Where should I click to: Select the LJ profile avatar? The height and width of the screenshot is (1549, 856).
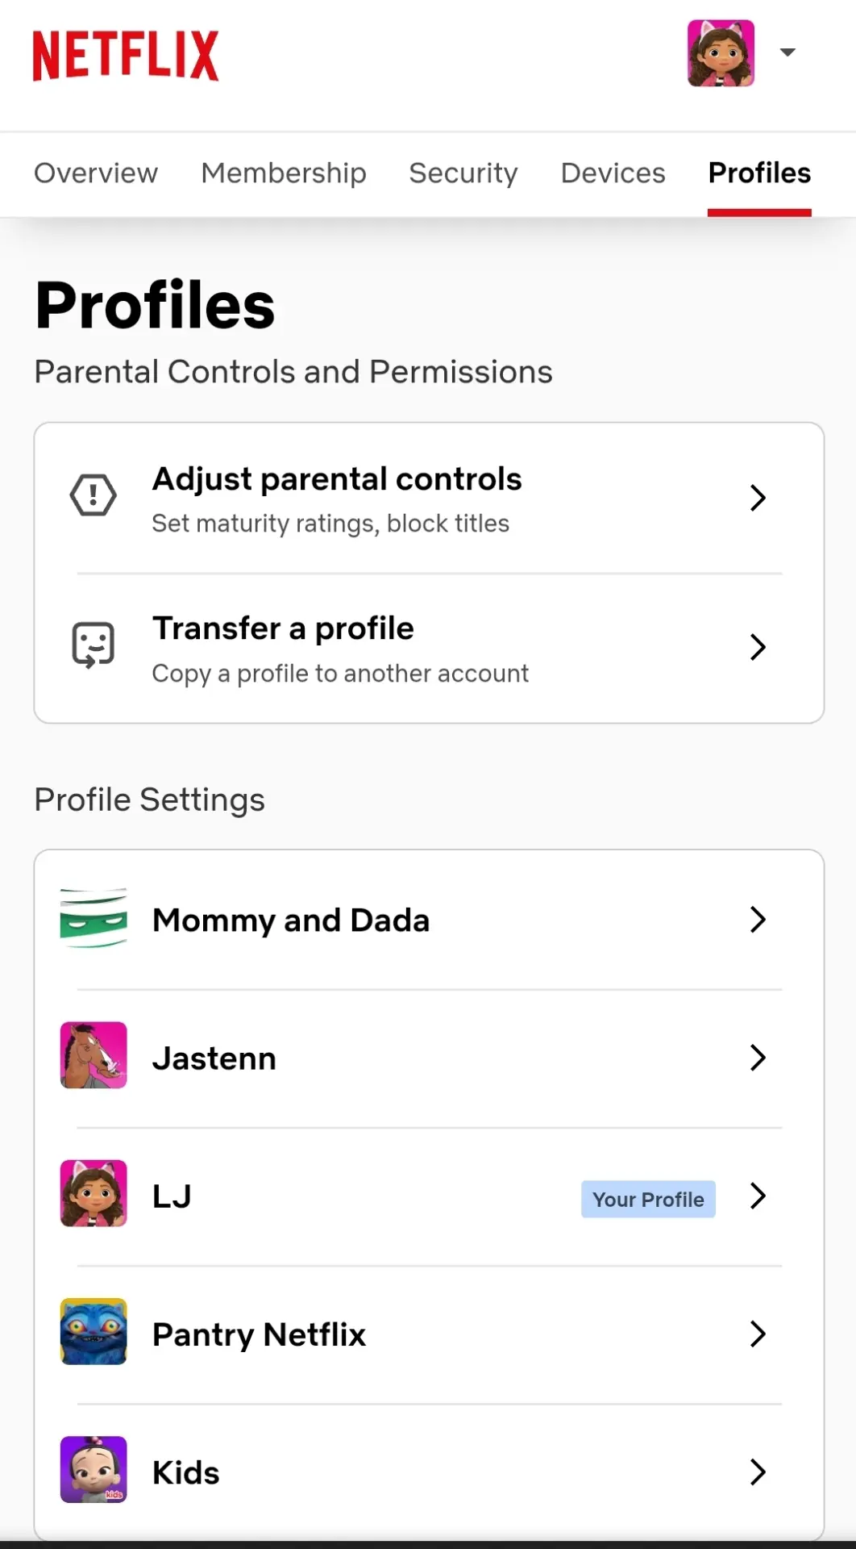[x=93, y=1193]
